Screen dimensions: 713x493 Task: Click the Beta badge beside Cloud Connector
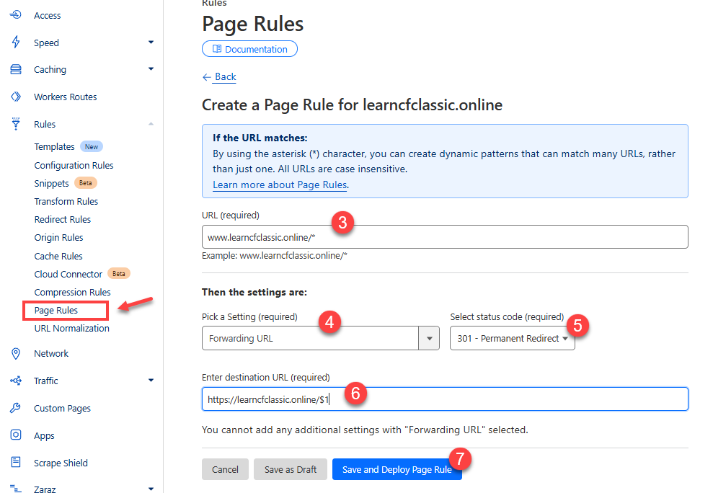119,273
